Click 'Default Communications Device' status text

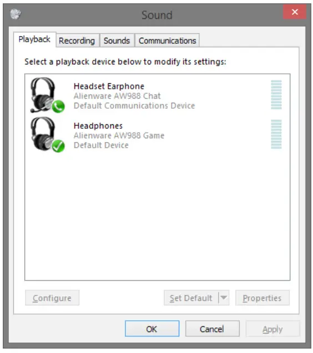click(x=134, y=105)
